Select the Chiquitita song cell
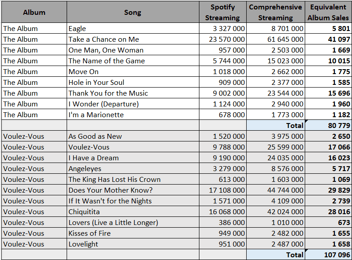This screenshot has height=260, width=352. [133, 212]
